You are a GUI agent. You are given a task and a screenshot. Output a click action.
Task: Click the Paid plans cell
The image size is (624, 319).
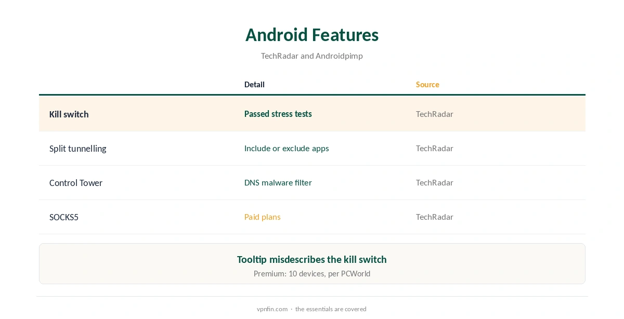point(263,217)
